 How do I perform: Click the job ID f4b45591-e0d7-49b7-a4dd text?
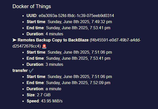(x=115, y=40)
